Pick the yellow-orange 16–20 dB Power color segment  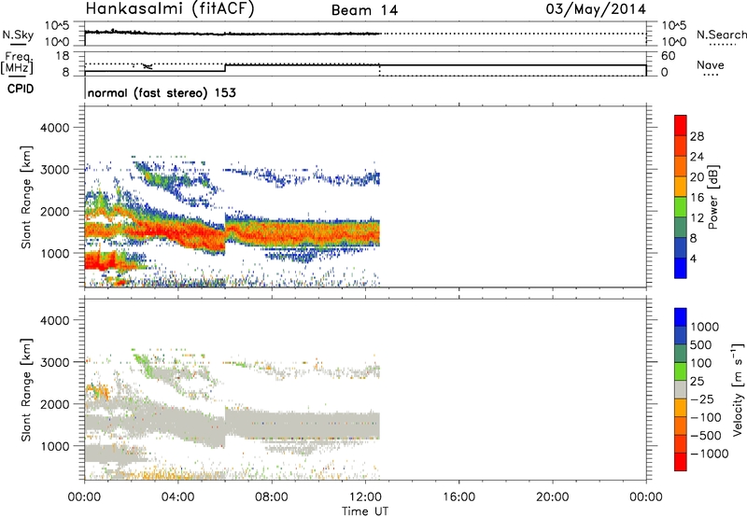pos(681,187)
